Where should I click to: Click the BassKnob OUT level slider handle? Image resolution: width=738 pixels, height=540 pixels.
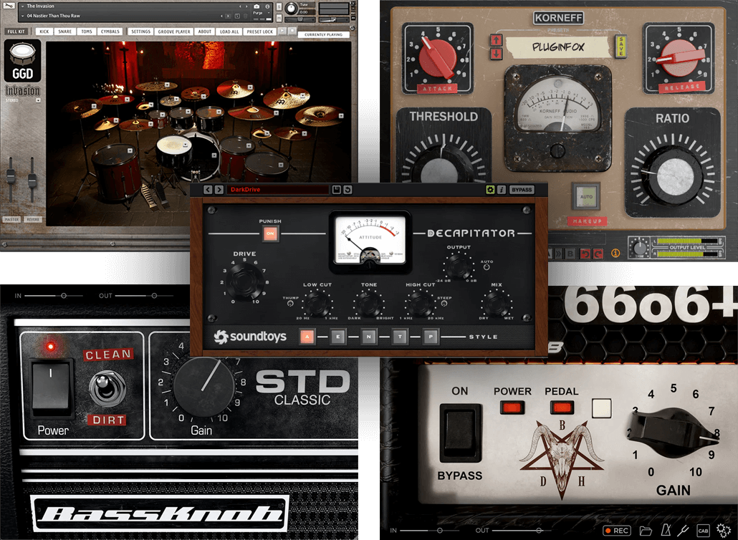click(154, 296)
